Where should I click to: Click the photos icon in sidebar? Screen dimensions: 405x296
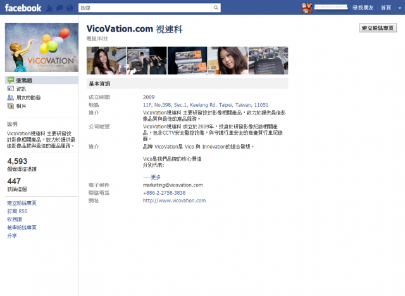(x=11, y=106)
